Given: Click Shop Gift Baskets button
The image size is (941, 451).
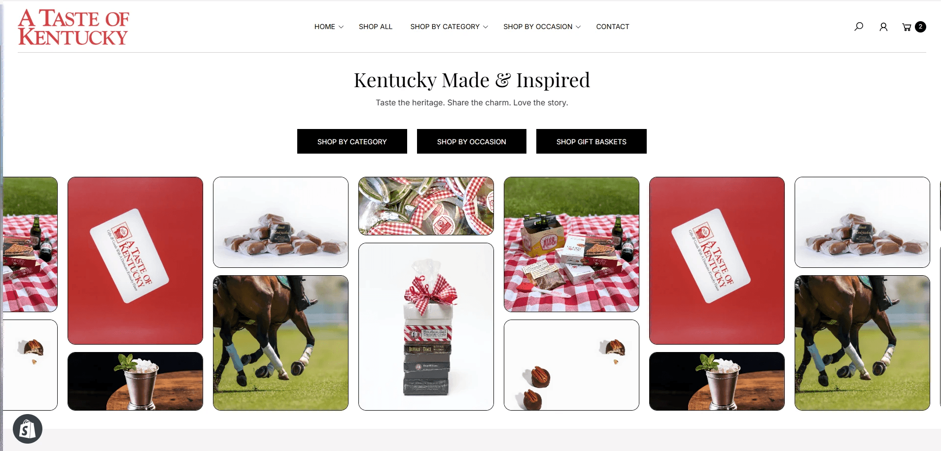Looking at the screenshot, I should (592, 141).
